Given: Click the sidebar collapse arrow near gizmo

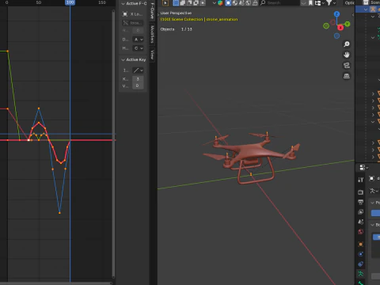Looking at the screenshot, I should (x=353, y=15).
